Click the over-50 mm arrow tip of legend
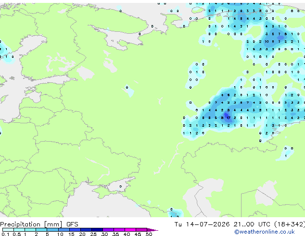Image resolution: width=305 pixels, height=236 pixels. click(x=152, y=230)
